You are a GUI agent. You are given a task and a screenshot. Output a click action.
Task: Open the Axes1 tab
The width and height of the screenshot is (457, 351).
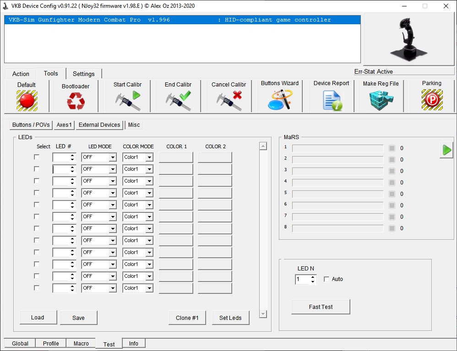coord(64,125)
